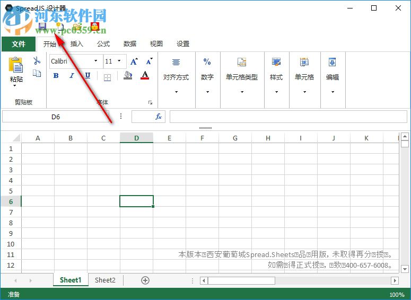Select row 1 header
Viewport: 411px width, 300px height.
11,149
